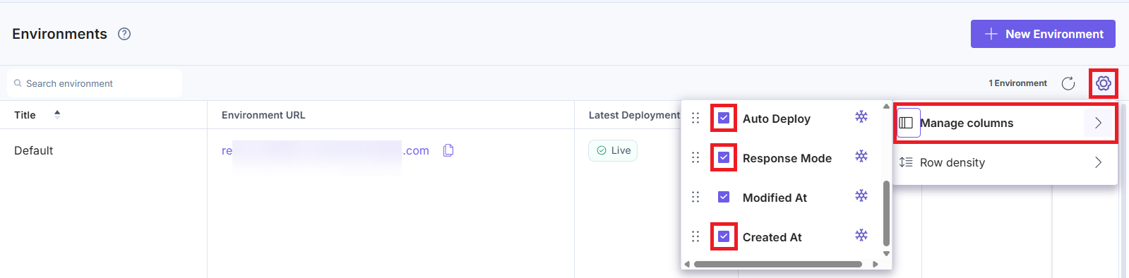1129x278 pixels.
Task: Click the Auto Deploy column label
Action: pyautogui.click(x=777, y=119)
